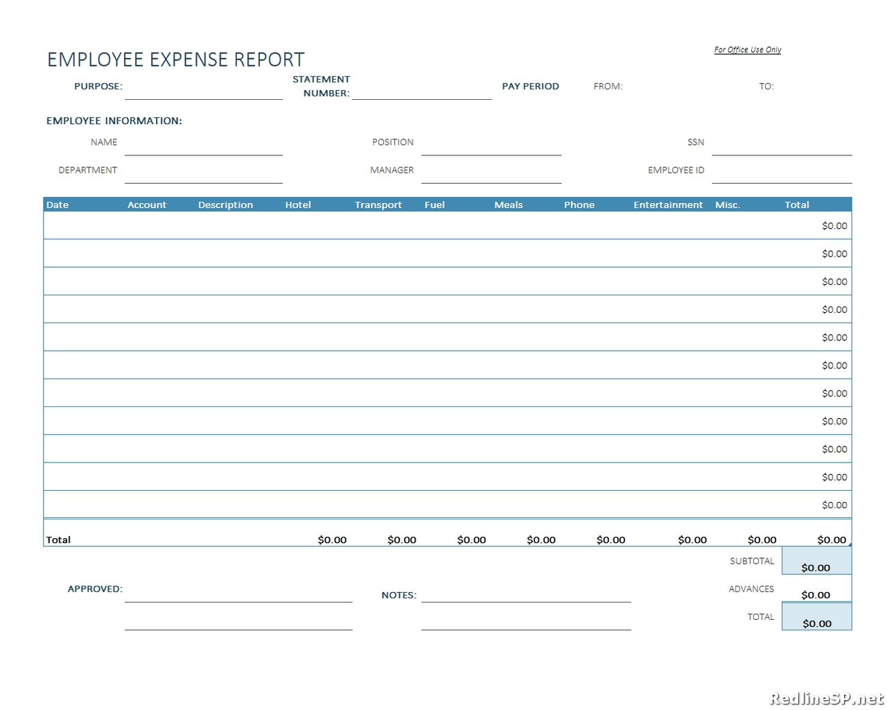Click the PURPOSE input line
Image resolution: width=887 pixels, height=710 pixels.
[203, 95]
